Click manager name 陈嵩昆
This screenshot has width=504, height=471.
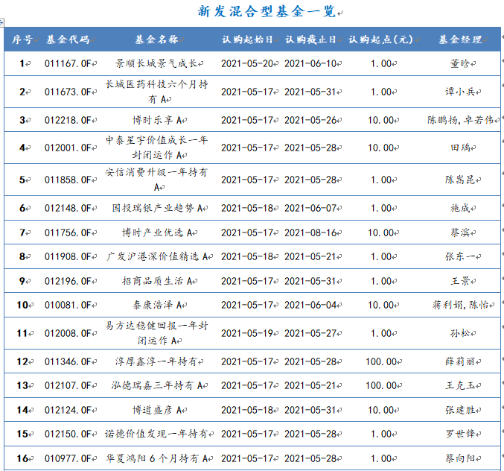click(460, 180)
